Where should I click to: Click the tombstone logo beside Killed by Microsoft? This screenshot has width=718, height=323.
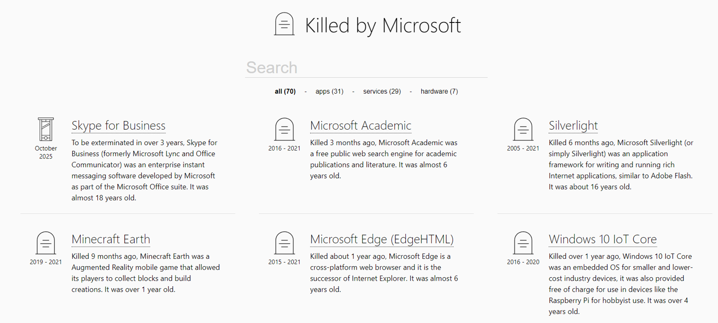pyautogui.click(x=284, y=24)
